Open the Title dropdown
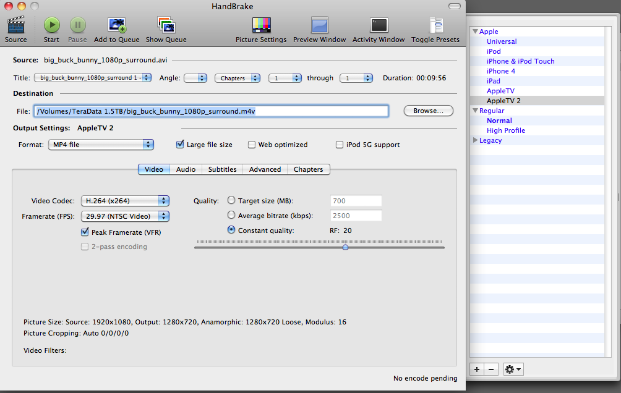The height and width of the screenshot is (393, 621). pyautogui.click(x=93, y=78)
